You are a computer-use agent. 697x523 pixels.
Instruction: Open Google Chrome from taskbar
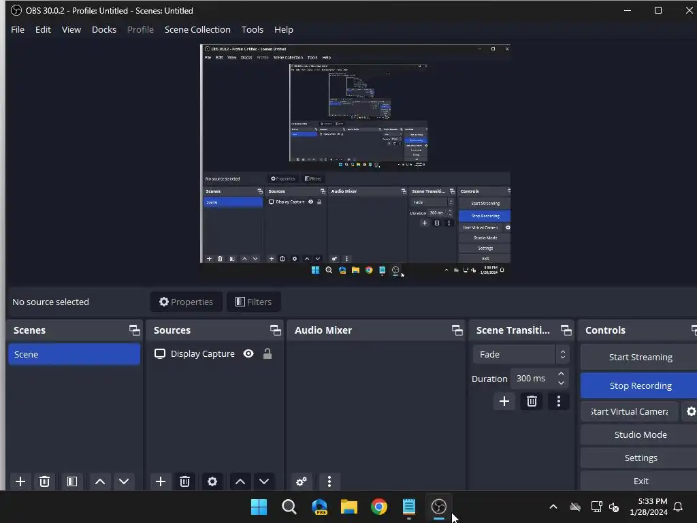[x=378, y=507]
